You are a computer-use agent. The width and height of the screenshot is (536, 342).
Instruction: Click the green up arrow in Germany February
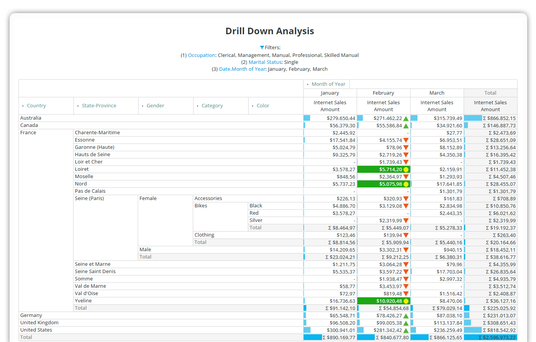click(x=406, y=316)
